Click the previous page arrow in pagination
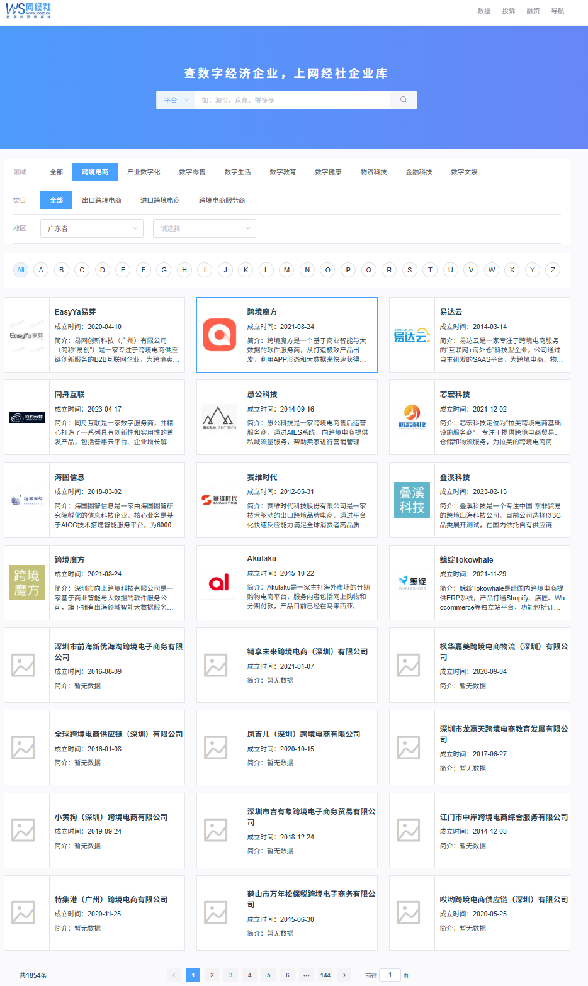 [x=174, y=975]
